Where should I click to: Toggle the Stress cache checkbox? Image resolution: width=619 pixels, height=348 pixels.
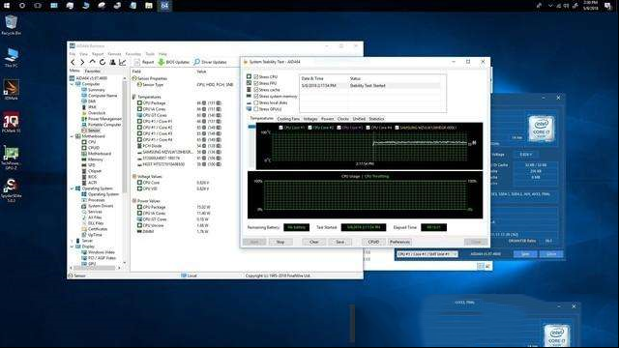click(256, 90)
